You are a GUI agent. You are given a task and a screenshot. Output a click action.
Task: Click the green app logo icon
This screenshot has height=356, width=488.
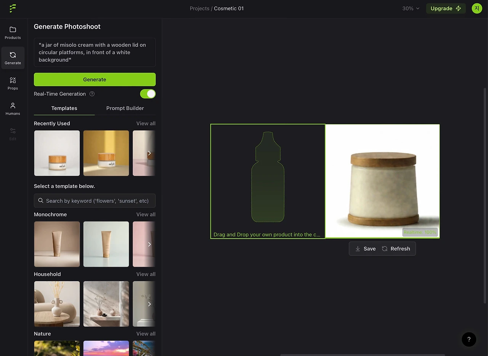pos(13,8)
